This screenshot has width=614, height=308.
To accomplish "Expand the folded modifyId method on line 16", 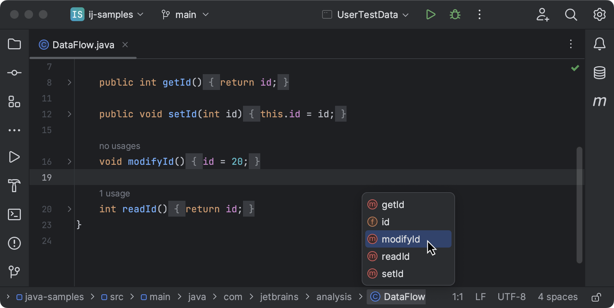I will click(x=69, y=162).
